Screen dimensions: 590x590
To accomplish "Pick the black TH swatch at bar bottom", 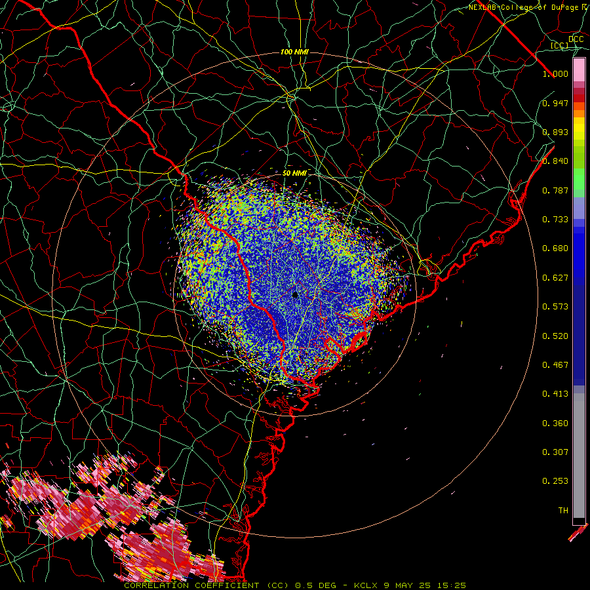I will click(x=579, y=521).
